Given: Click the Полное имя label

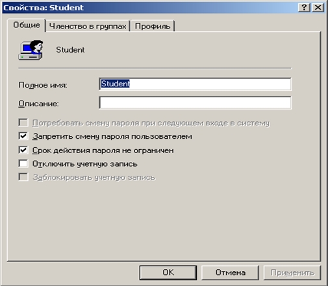Looking at the screenshot, I should tap(43, 85).
